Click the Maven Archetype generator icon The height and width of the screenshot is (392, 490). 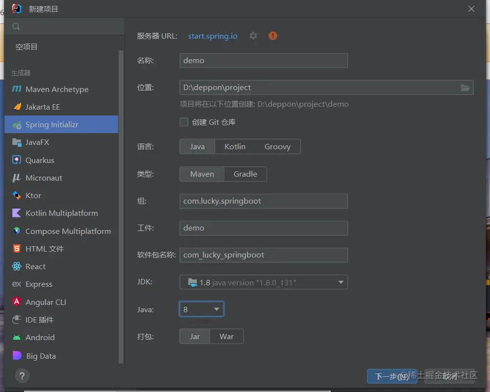[17, 89]
